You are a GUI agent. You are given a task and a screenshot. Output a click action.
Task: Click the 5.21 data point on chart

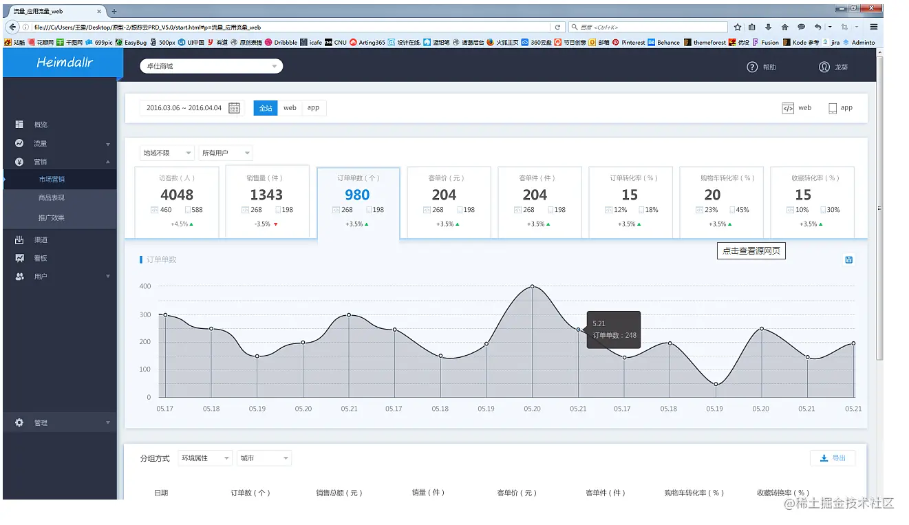coord(578,330)
